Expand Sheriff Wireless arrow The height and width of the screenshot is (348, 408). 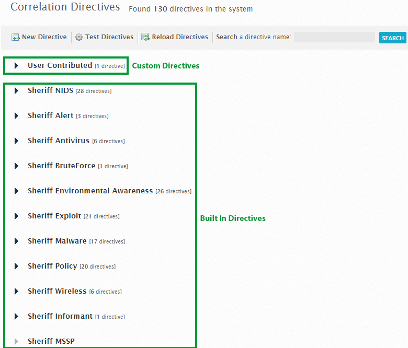tap(16, 292)
